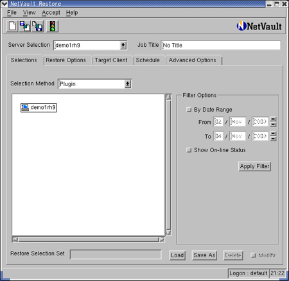
Task: Click the Delete button
Action: click(x=233, y=255)
